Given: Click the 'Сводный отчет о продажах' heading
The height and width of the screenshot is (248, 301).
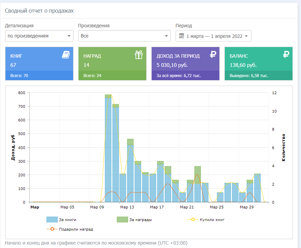Looking at the screenshot, I should pyautogui.click(x=39, y=11).
